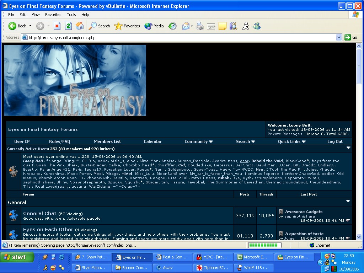Viewport: 364px width, 273px height.
Task: Click the Research books icon
Action: [x=234, y=26]
